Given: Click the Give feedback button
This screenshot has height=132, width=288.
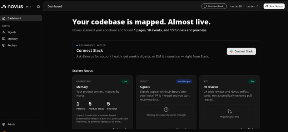Looking at the screenshot, I should pyautogui.click(x=214, y=6).
